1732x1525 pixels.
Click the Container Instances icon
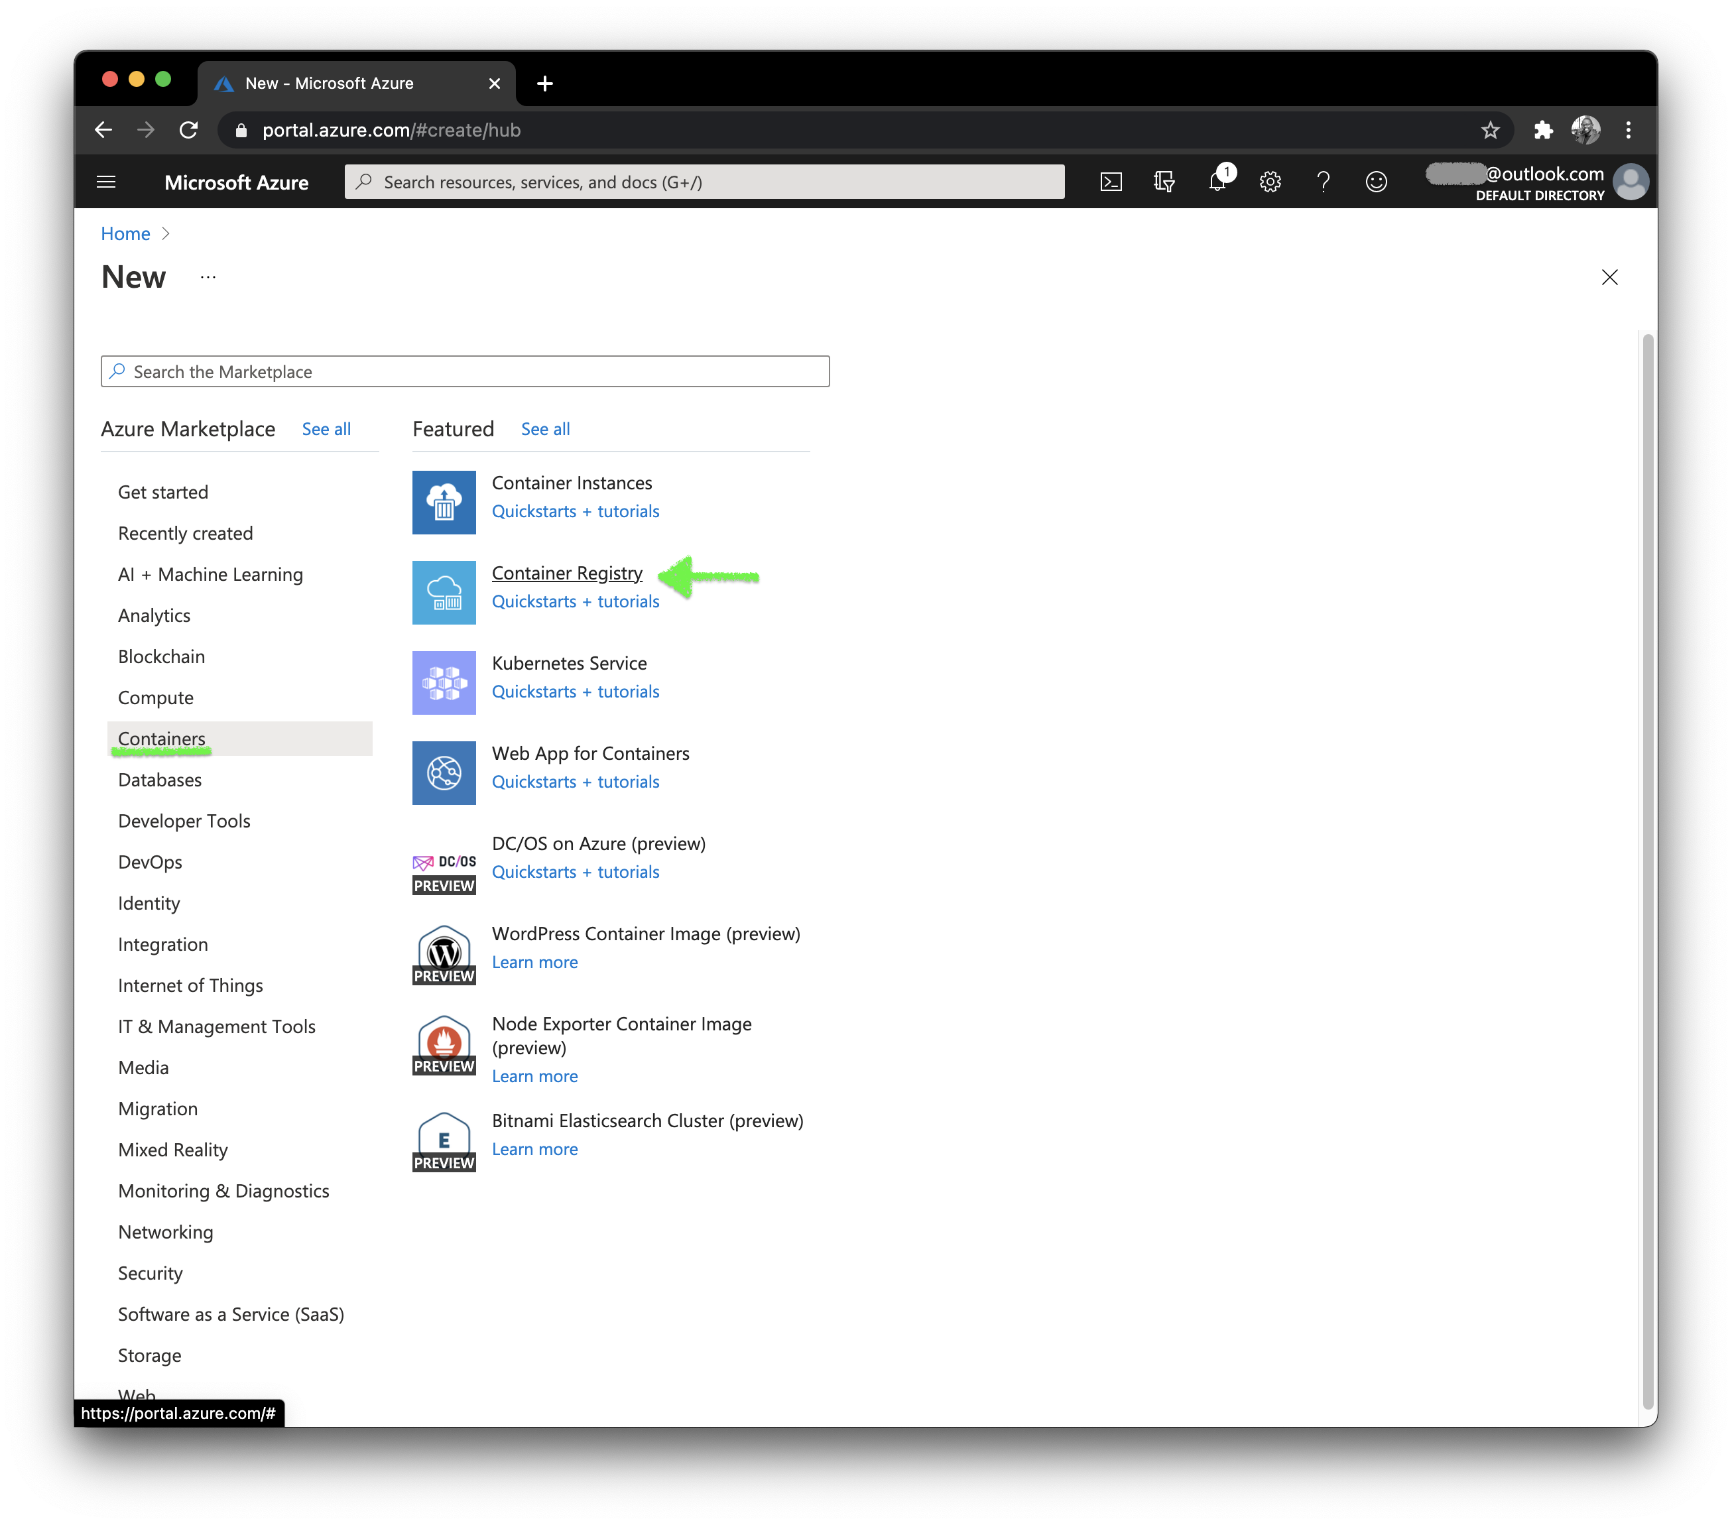point(443,503)
